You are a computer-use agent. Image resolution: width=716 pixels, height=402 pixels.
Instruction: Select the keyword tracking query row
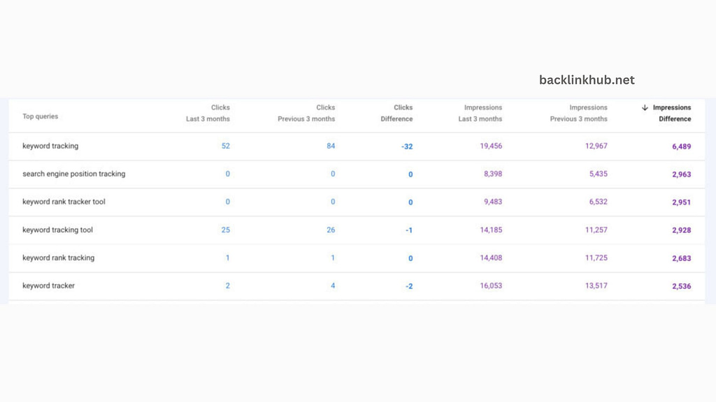click(50, 146)
